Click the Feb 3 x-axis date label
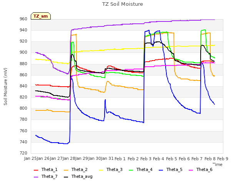 pyautogui.click(x=146, y=159)
